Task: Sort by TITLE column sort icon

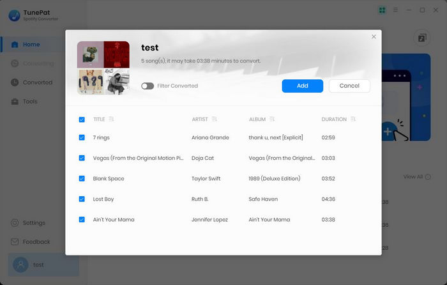Action: point(111,119)
